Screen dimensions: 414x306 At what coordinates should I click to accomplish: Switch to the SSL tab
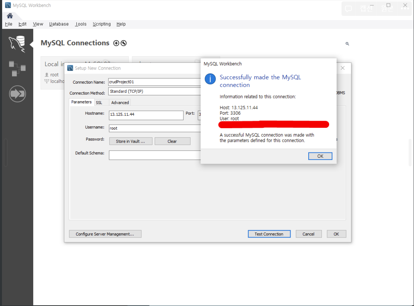99,102
